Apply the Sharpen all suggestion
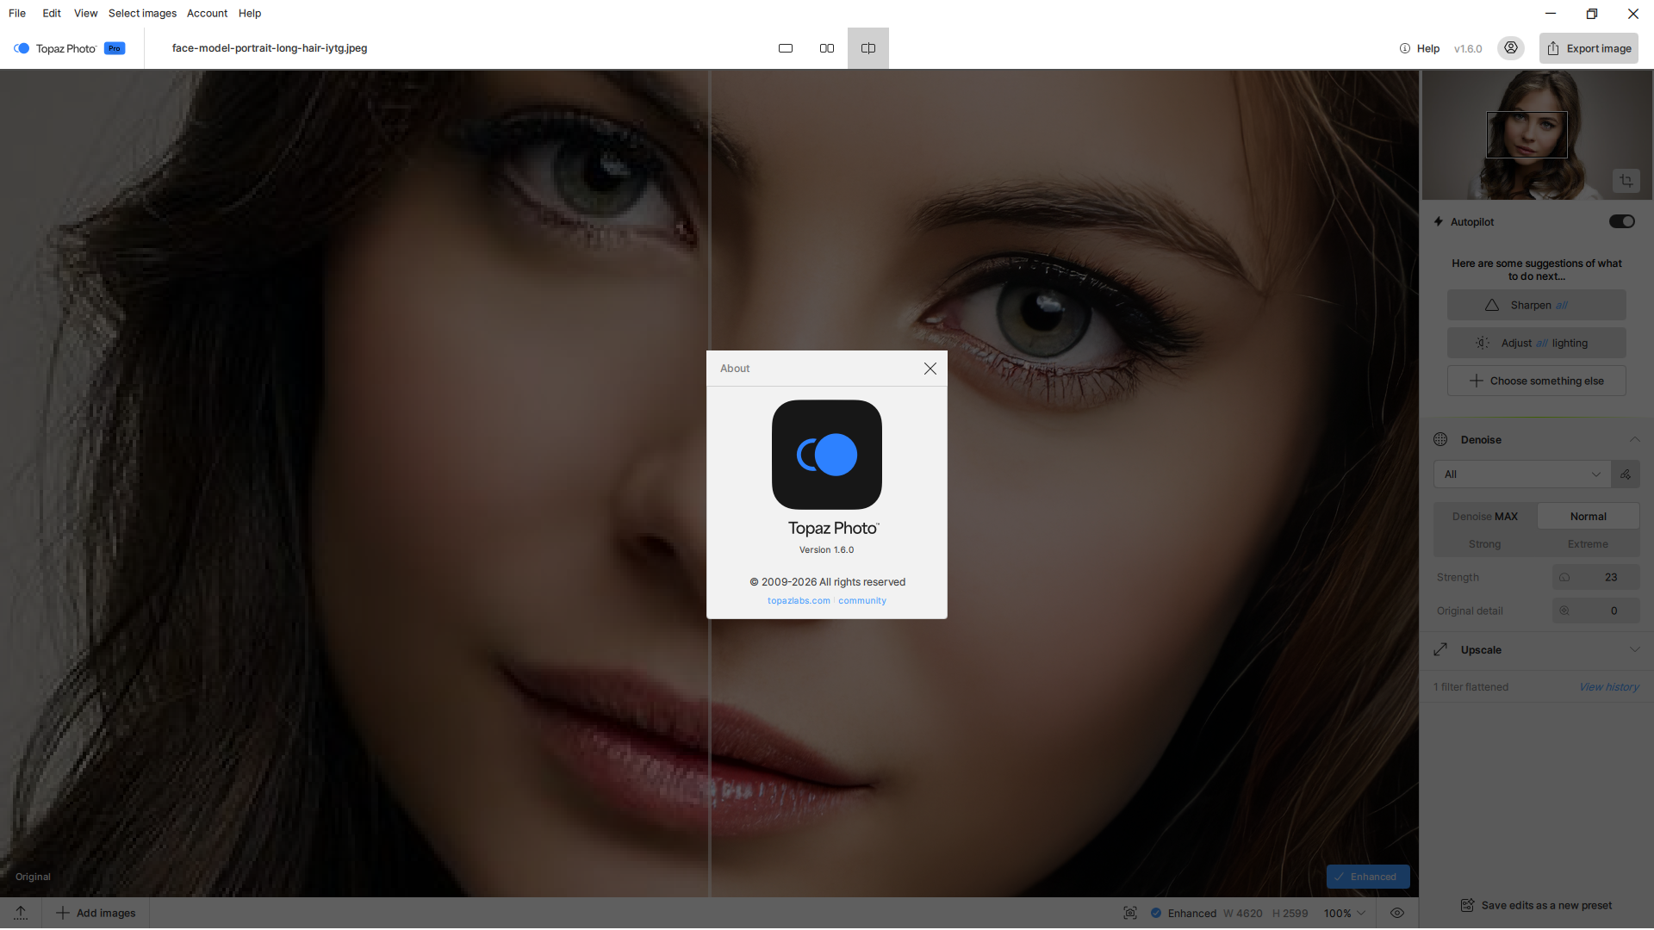The image size is (1654, 930). (1537, 305)
